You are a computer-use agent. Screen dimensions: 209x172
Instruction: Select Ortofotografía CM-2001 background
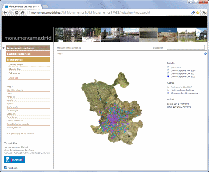point(168,77)
